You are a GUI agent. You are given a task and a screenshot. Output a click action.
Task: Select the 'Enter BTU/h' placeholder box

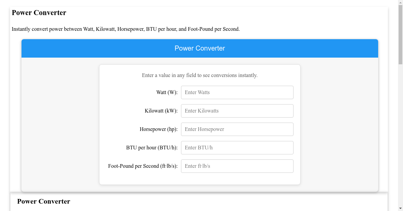pyautogui.click(x=237, y=147)
